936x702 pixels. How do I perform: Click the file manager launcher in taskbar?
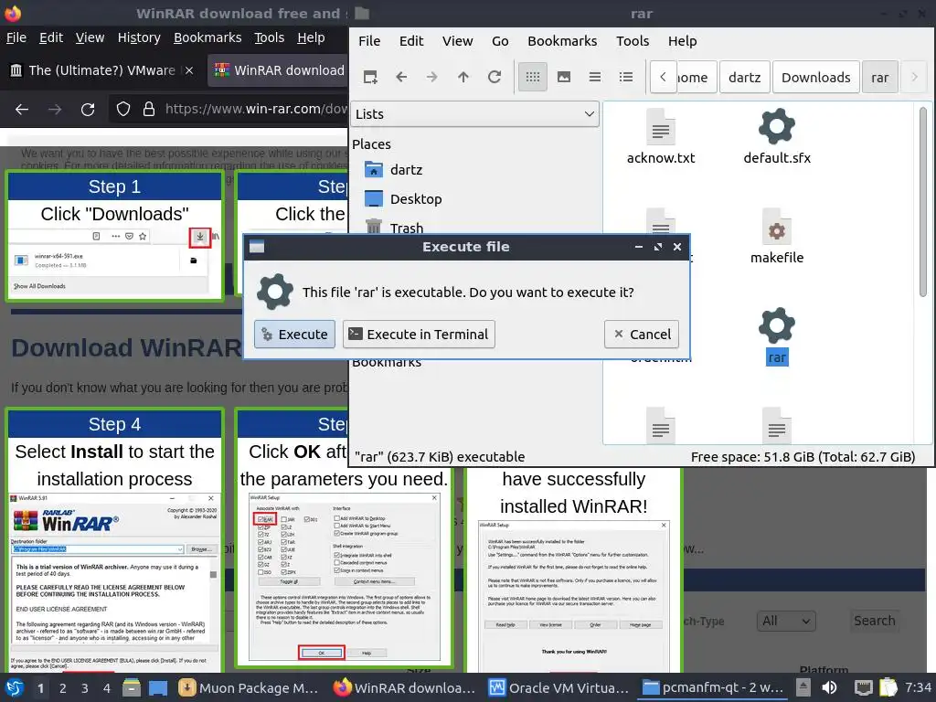pyautogui.click(x=132, y=687)
